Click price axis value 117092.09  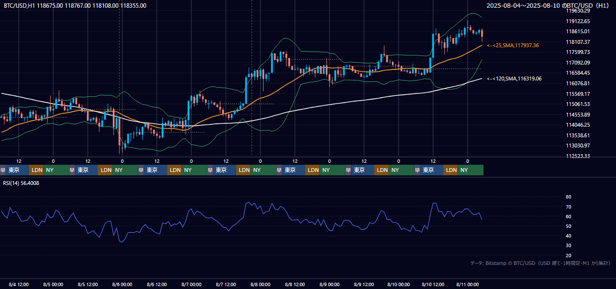[578, 63]
